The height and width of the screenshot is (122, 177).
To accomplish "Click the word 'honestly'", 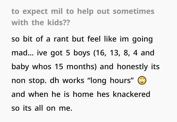I will [132, 67].
